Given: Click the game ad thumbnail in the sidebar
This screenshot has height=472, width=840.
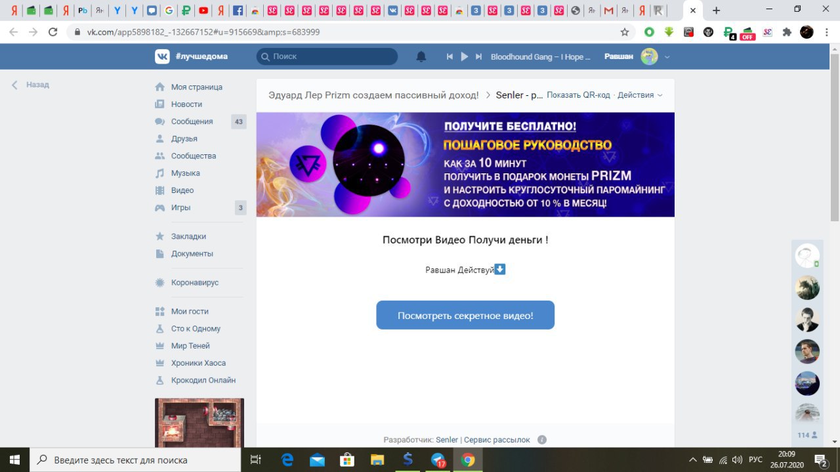Looking at the screenshot, I should click(199, 423).
